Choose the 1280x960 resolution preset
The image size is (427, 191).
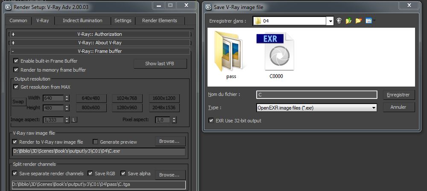click(127, 108)
